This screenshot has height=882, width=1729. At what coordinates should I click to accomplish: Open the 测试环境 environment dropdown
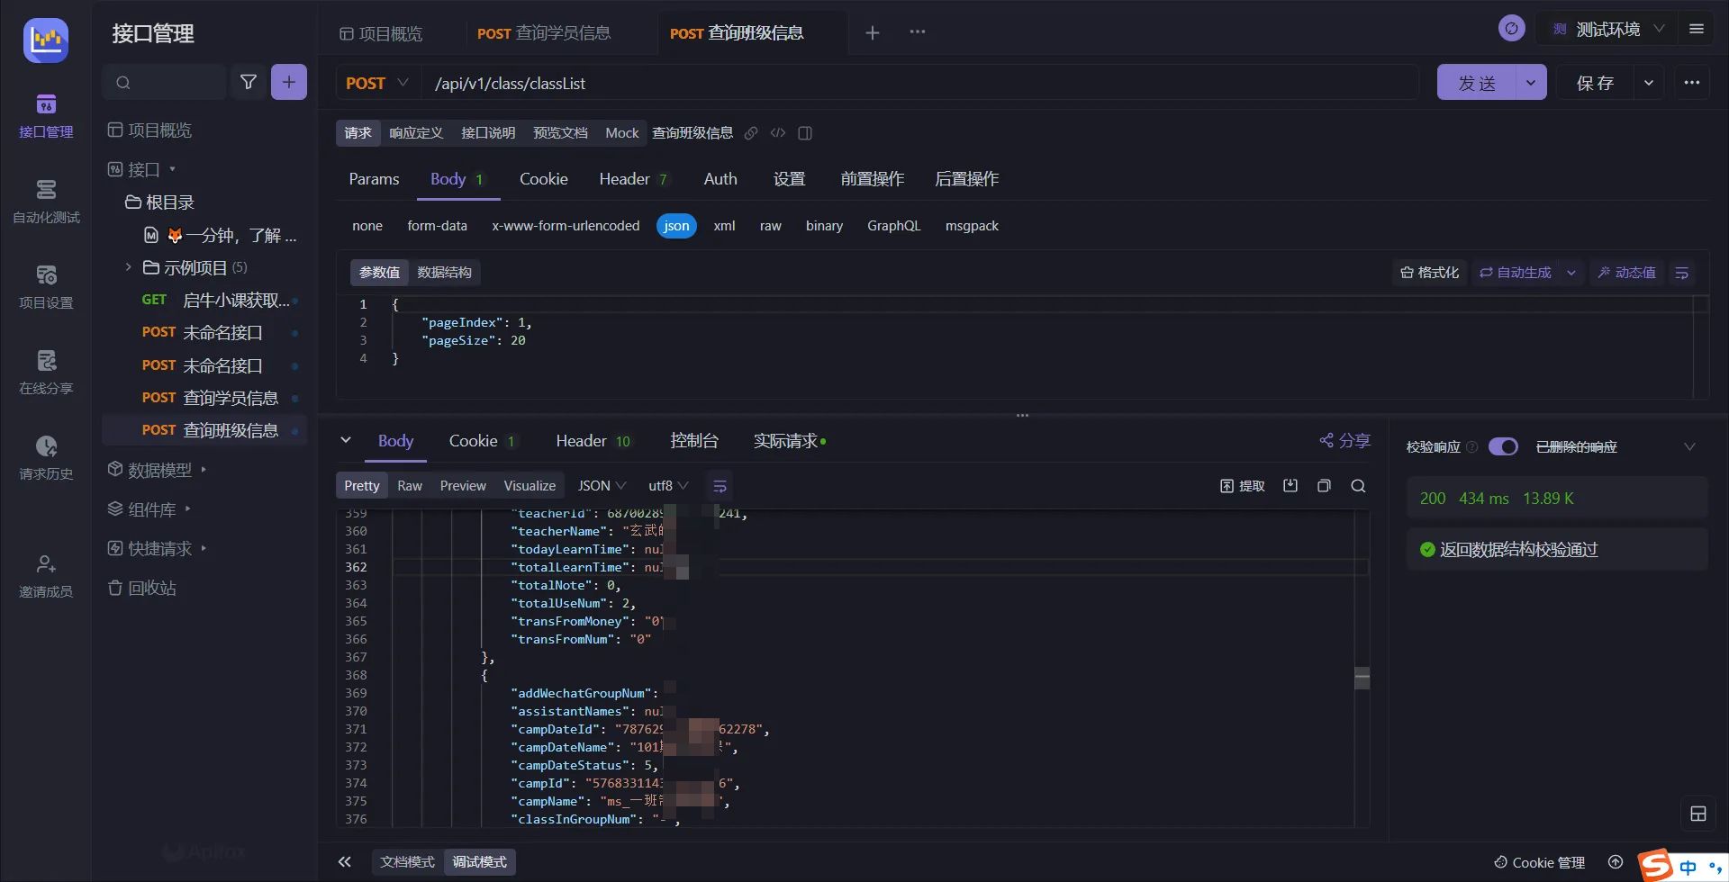[1608, 29]
